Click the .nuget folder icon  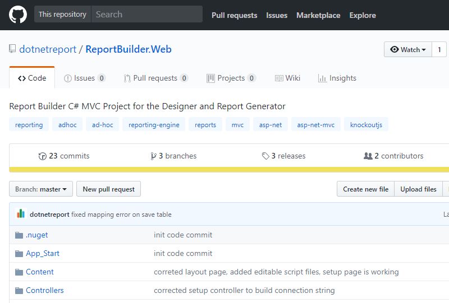(19, 235)
